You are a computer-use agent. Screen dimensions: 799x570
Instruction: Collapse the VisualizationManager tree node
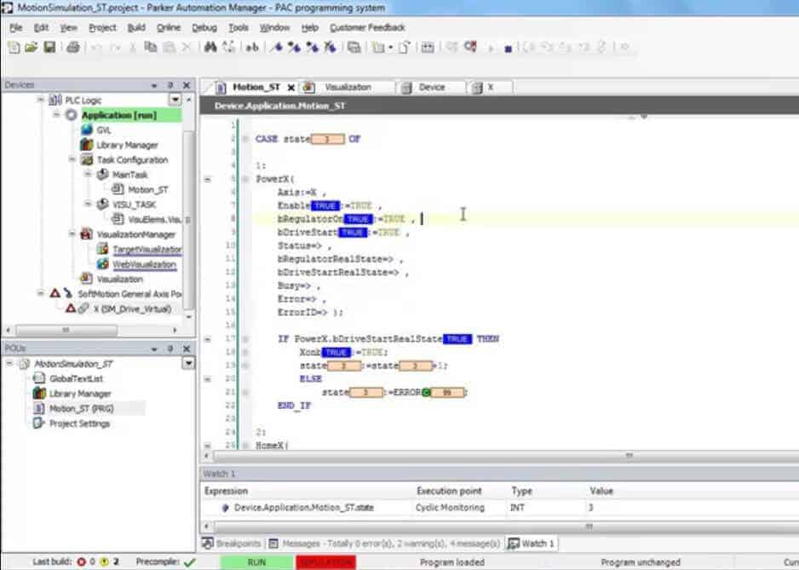tap(72, 234)
